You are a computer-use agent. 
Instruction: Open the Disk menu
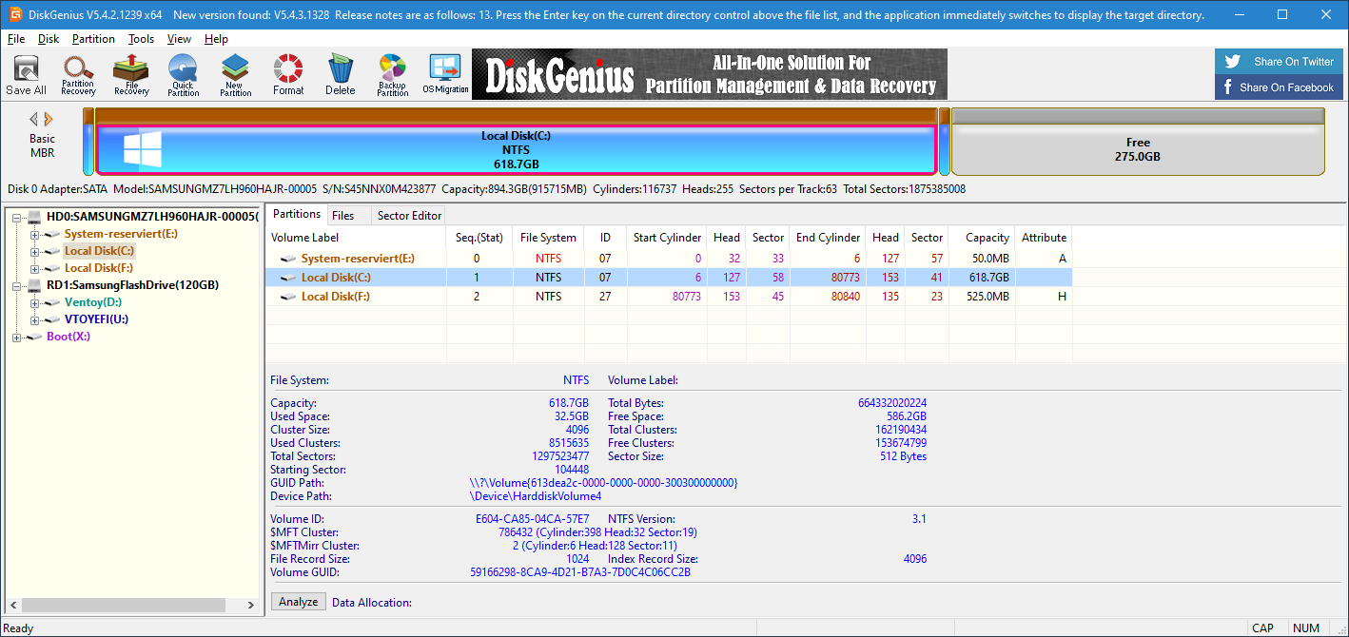(49, 39)
